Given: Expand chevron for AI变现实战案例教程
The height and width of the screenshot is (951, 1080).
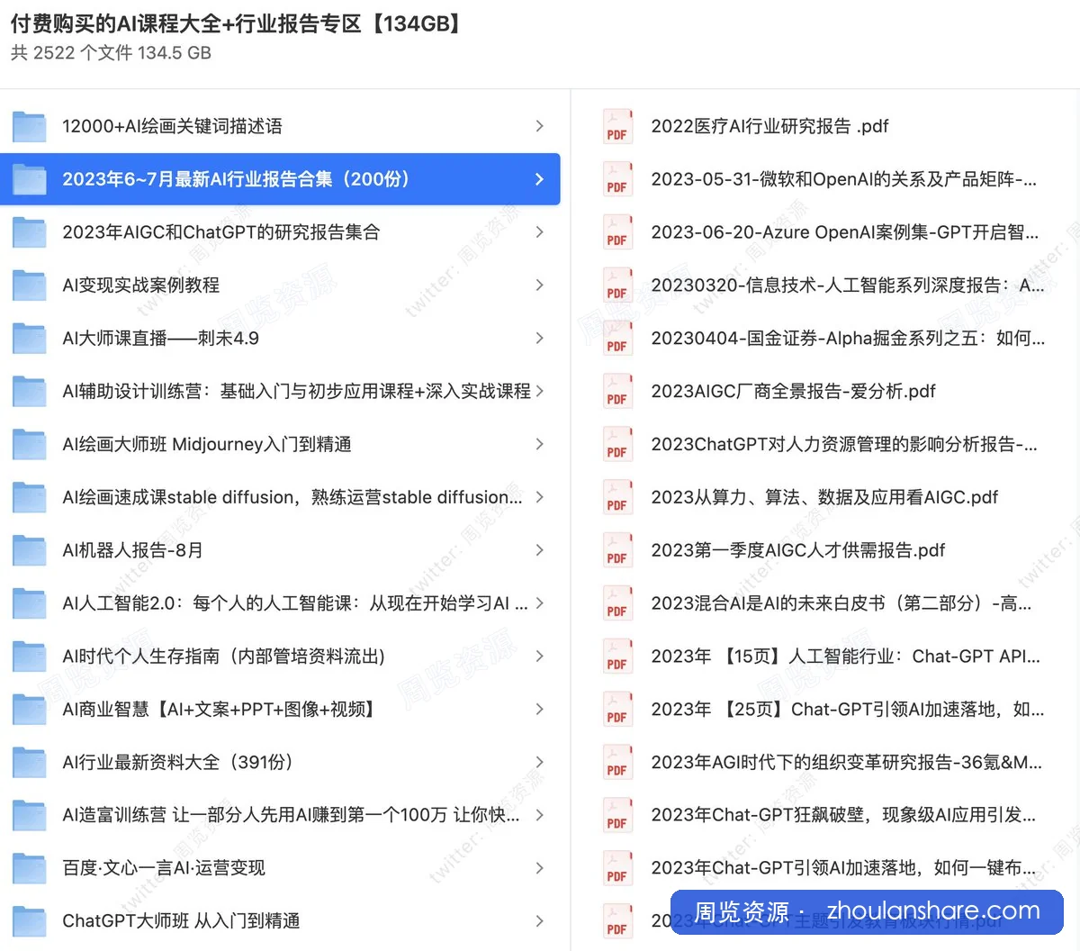Looking at the screenshot, I should tap(539, 285).
